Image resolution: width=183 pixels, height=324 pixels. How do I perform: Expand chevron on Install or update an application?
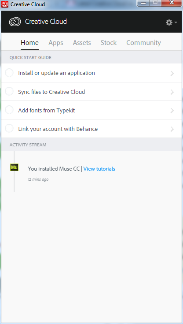(x=172, y=73)
